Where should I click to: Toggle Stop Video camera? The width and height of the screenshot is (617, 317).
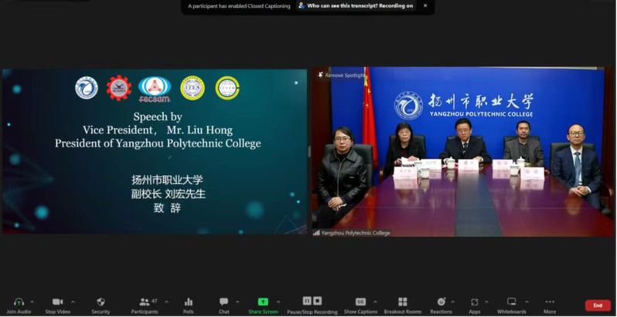[57, 302]
